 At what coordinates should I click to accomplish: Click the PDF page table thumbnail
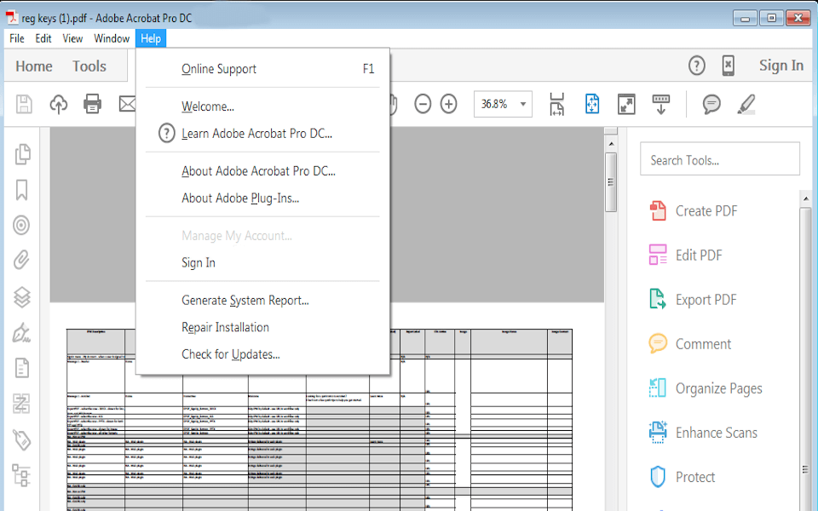(x=319, y=420)
